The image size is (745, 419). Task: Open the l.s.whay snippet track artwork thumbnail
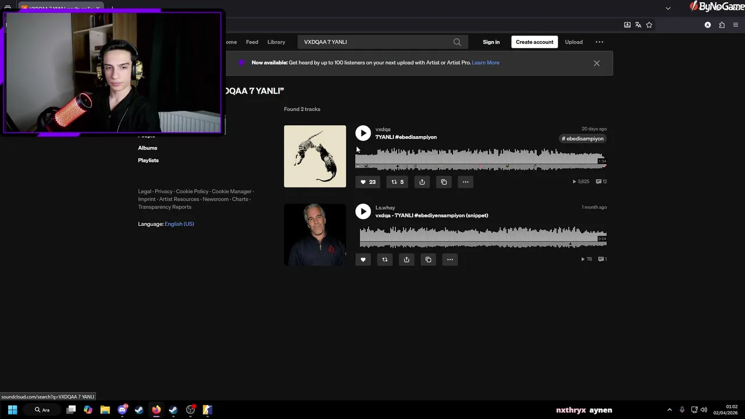[315, 235]
